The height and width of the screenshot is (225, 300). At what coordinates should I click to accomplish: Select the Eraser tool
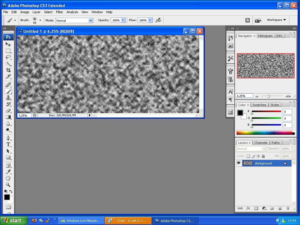pyautogui.click(x=8, y=111)
